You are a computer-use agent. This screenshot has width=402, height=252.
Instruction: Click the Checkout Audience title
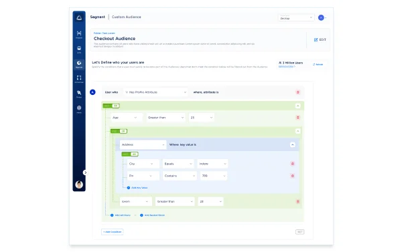pyautogui.click(x=115, y=39)
